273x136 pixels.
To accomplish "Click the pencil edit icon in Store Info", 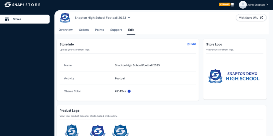I will pyautogui.click(x=188, y=44).
